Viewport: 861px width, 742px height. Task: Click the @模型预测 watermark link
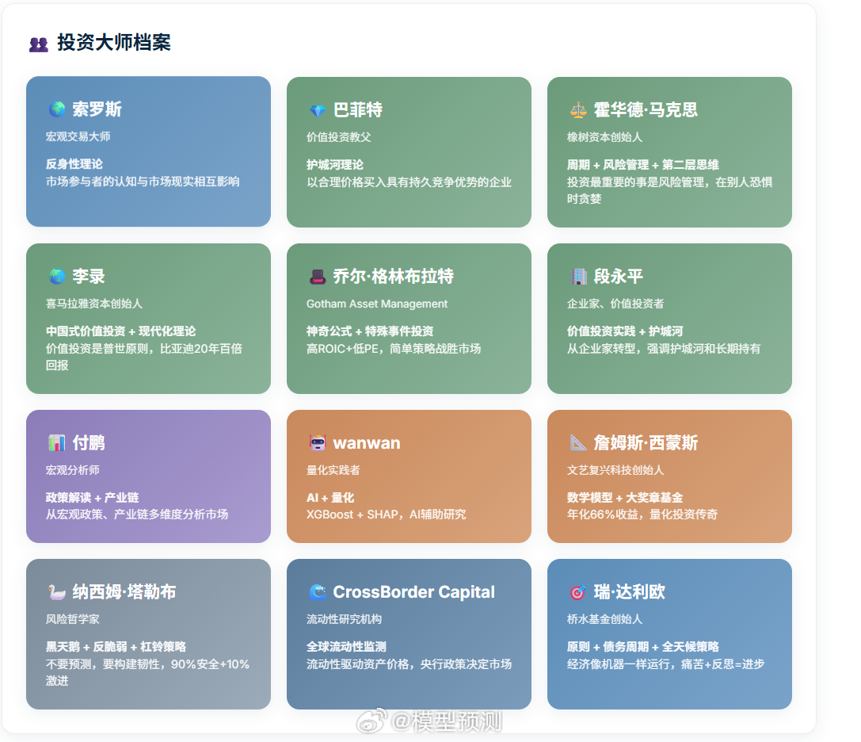click(429, 723)
